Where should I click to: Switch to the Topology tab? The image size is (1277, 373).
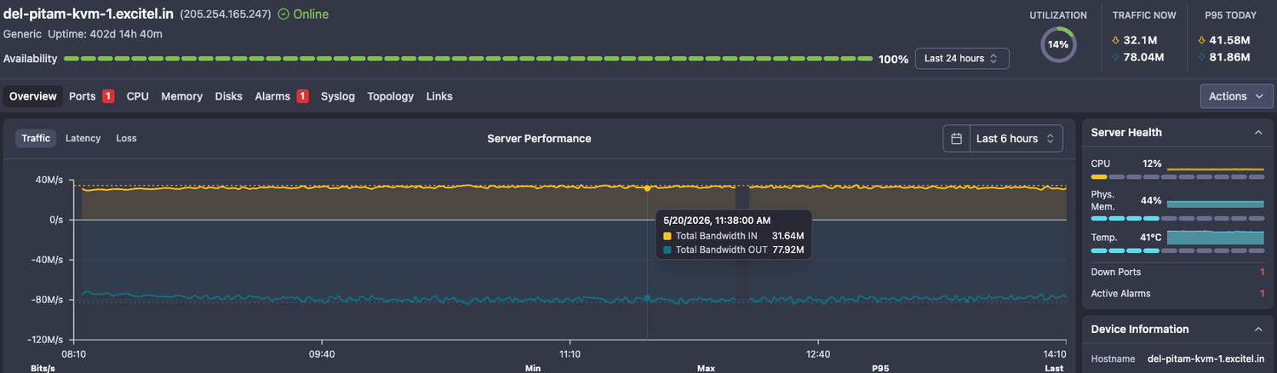[391, 96]
